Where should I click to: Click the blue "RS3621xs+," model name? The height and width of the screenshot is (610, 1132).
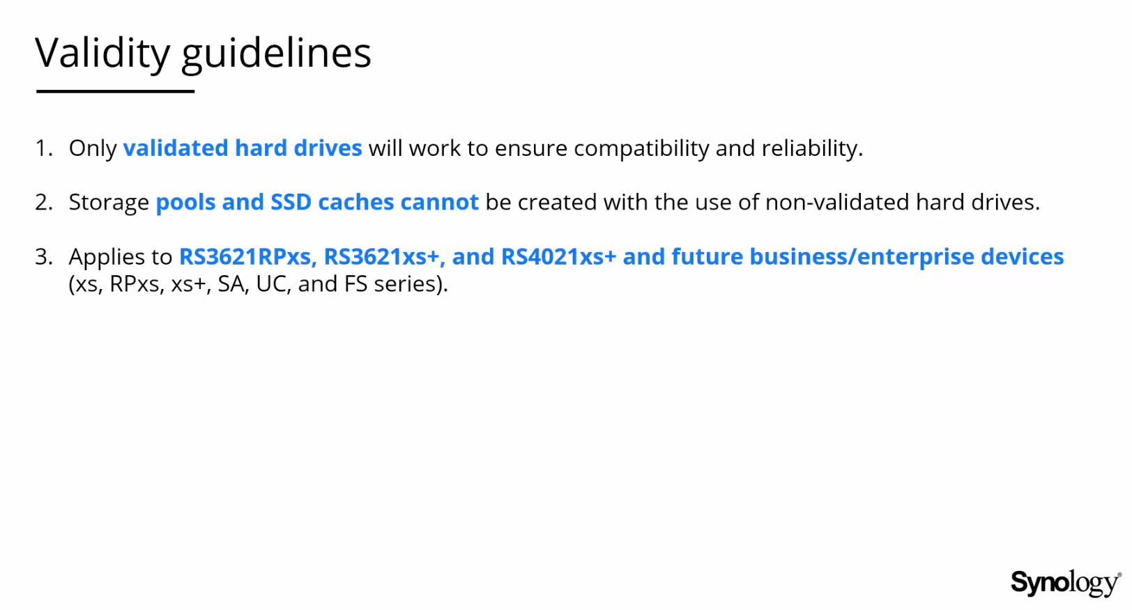(385, 256)
